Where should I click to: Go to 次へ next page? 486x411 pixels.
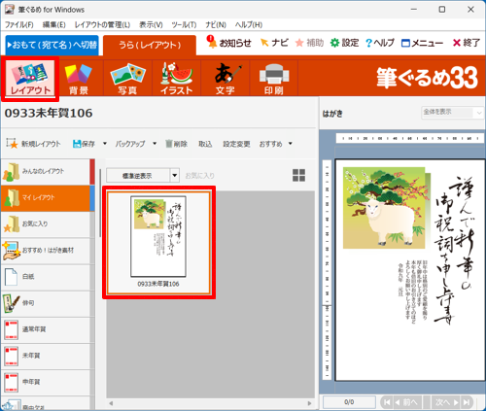[x=447, y=402]
